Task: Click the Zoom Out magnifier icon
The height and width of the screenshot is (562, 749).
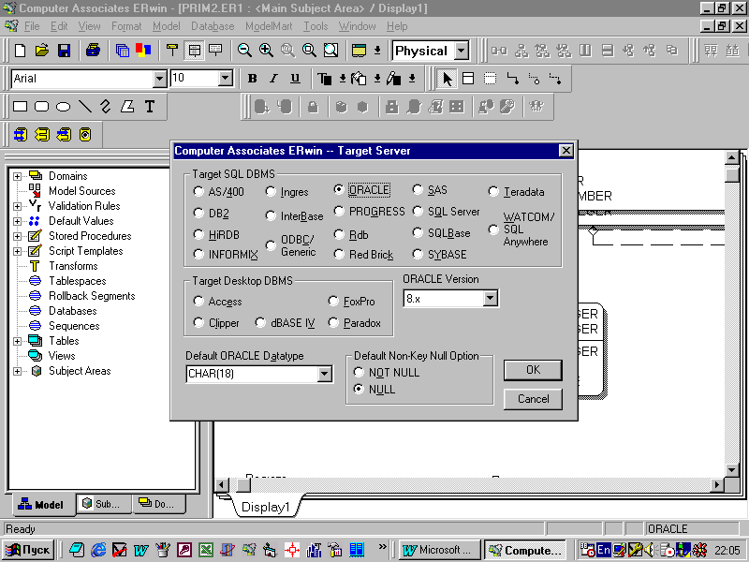Action: [x=244, y=51]
